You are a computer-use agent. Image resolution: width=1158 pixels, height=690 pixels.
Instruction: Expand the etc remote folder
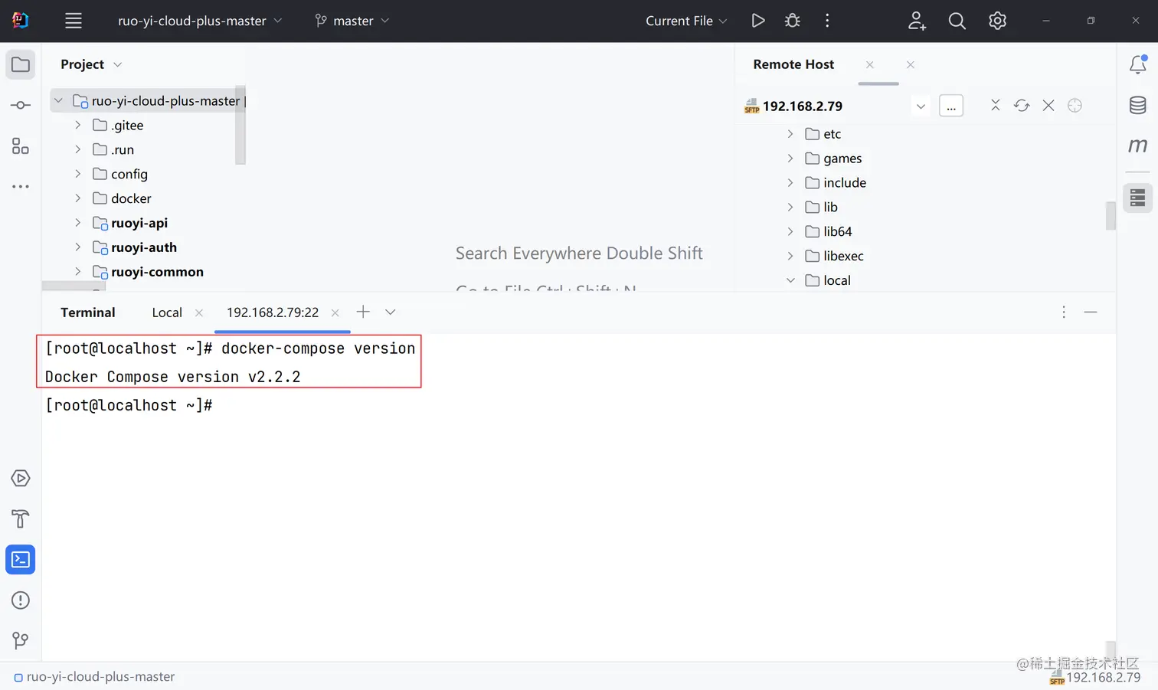(790, 134)
